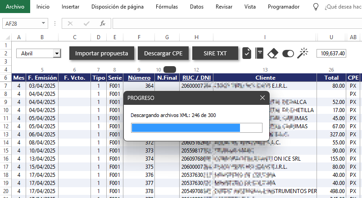
Task: Click the Serie header cell
Action: pos(115,78)
